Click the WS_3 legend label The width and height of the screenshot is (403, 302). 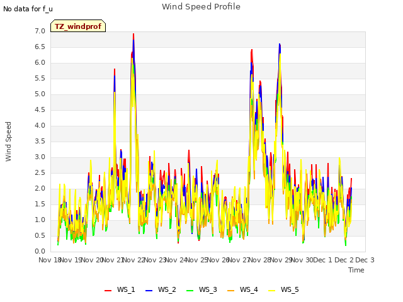[208, 289]
